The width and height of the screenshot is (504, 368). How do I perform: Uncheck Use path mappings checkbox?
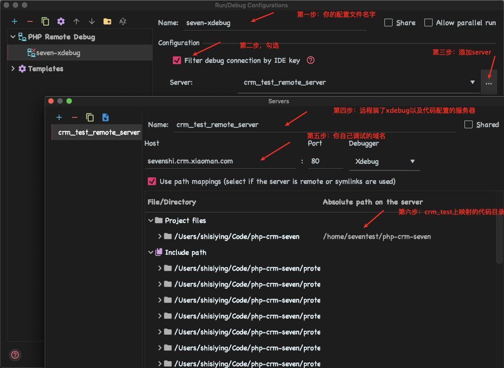pyautogui.click(x=152, y=181)
